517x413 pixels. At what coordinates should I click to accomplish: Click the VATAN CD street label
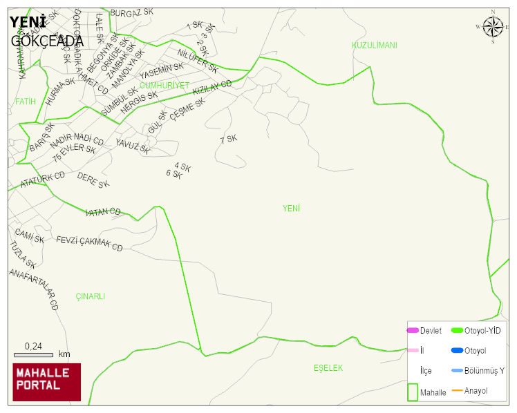coord(103,212)
